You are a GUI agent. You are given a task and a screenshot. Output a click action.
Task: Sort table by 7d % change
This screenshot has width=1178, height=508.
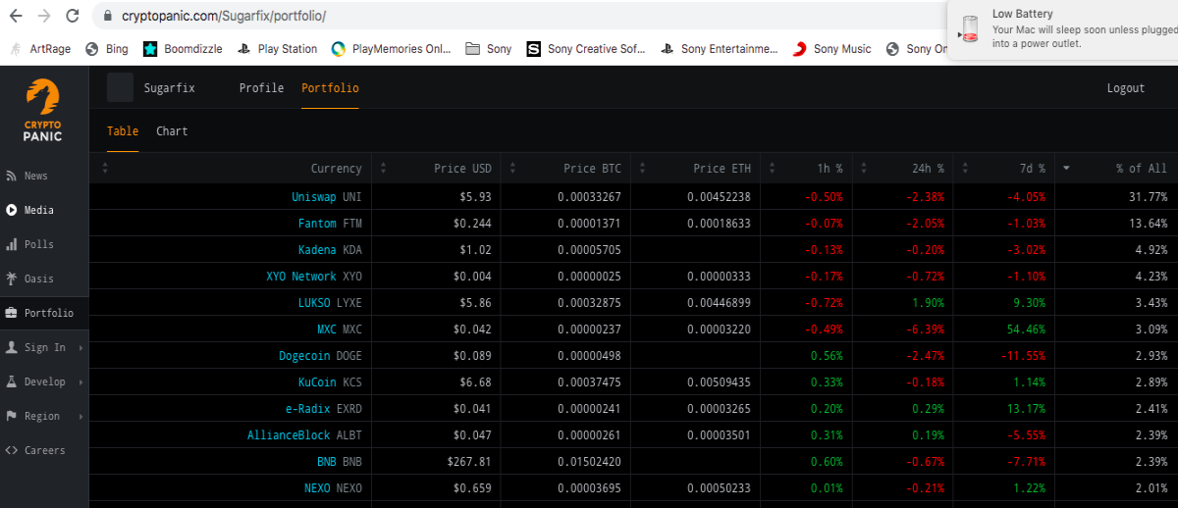1004,169
